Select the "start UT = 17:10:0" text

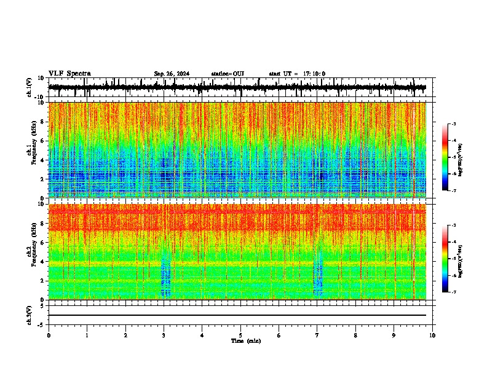click(x=297, y=74)
